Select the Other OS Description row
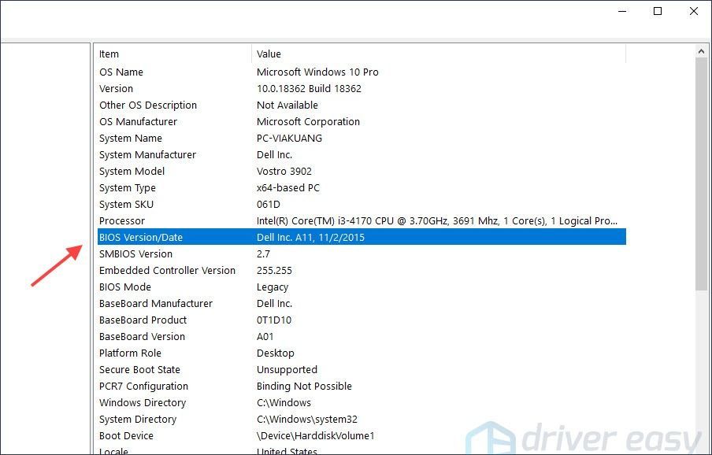 point(362,105)
